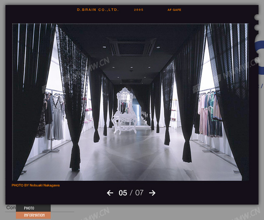Go to previous photo with left arrow
264x220 pixels.
110,193
